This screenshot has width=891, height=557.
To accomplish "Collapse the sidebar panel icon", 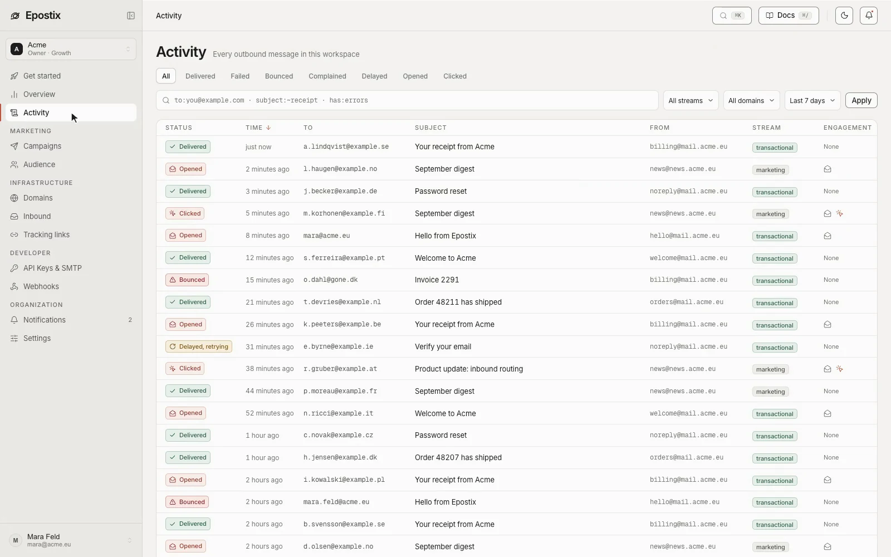I will coord(131,16).
